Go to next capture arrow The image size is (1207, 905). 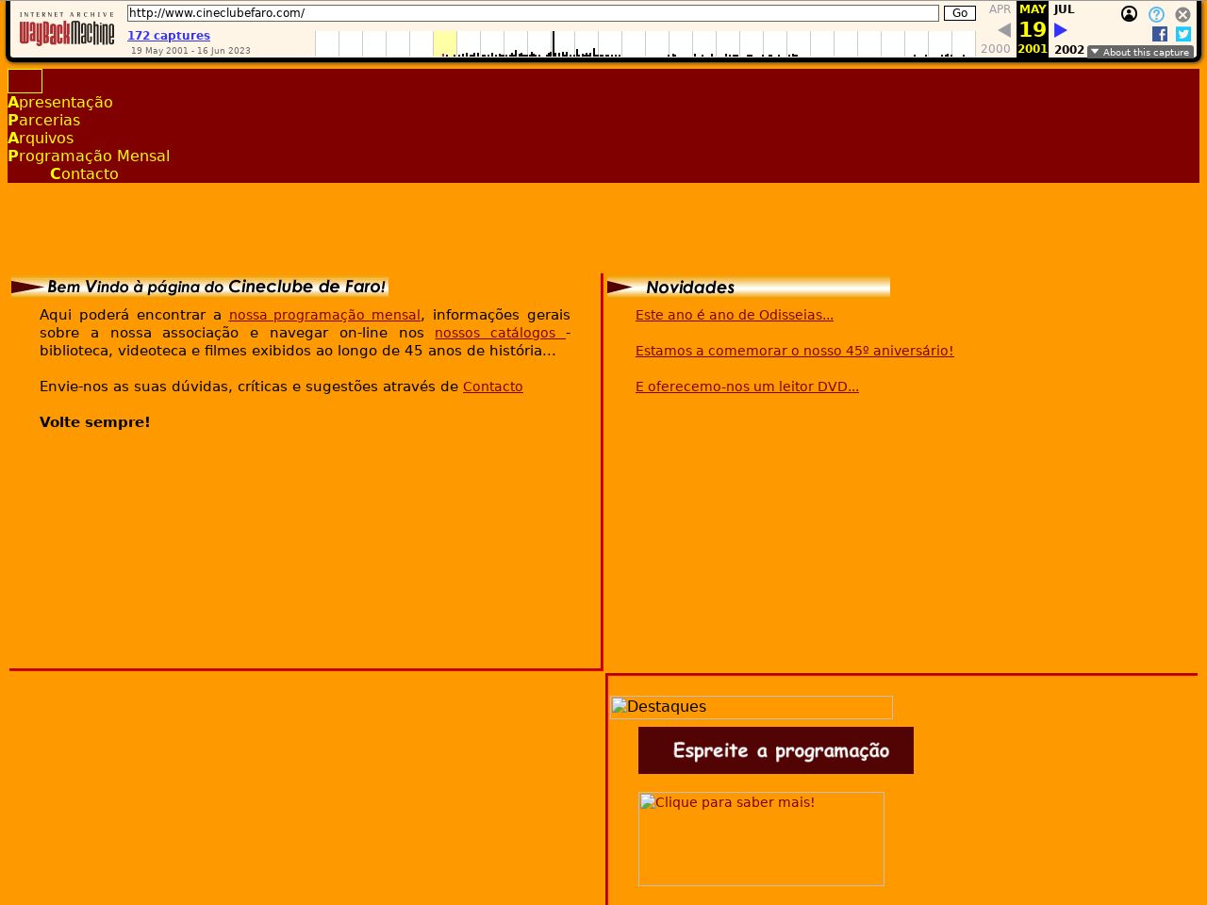pos(1061,30)
